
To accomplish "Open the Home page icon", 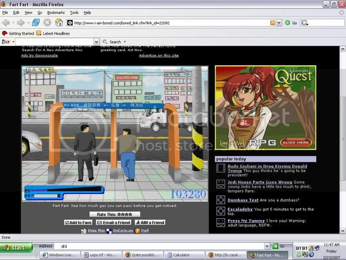I will (x=59, y=23).
